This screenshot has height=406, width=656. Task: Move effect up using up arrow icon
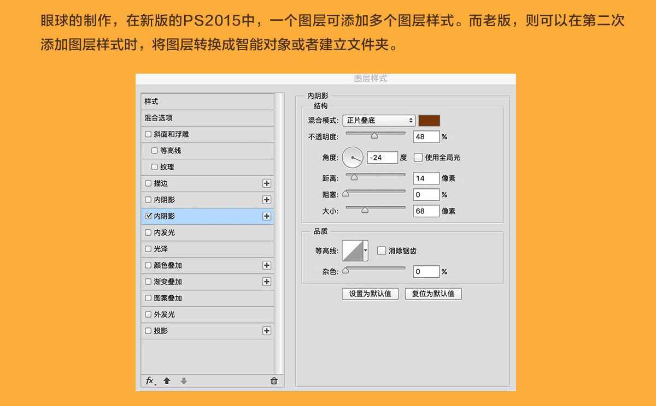click(x=166, y=381)
